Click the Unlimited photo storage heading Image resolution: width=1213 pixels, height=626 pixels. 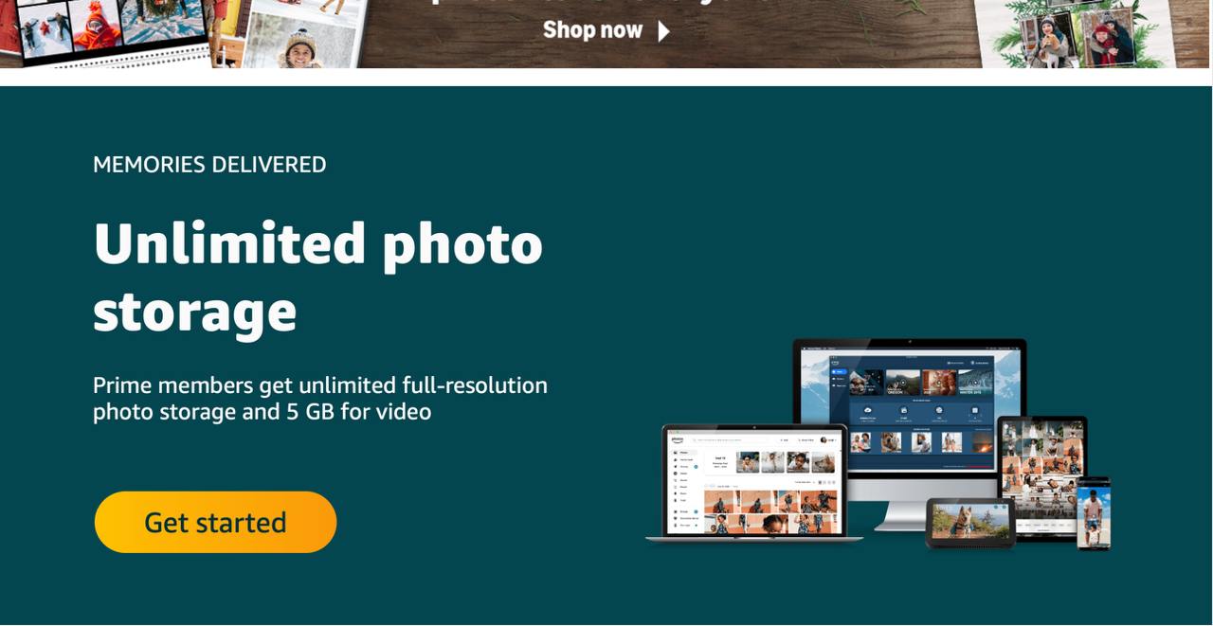click(318, 277)
